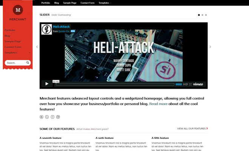
Task: Toggle HD quality in video player
Action: point(185,84)
